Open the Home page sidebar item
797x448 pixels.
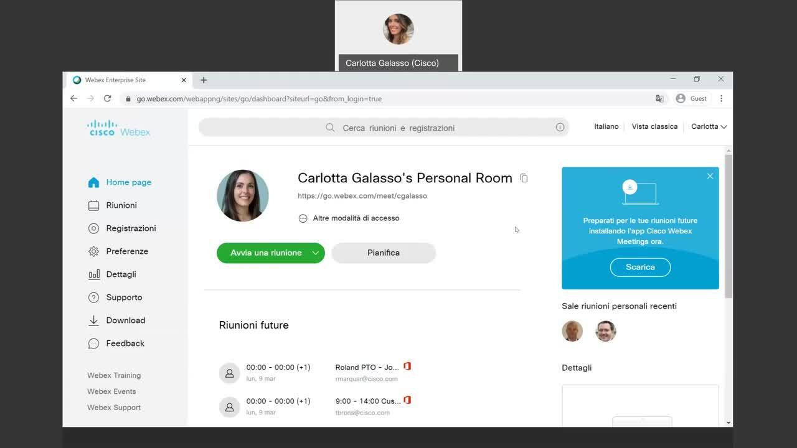120,182
